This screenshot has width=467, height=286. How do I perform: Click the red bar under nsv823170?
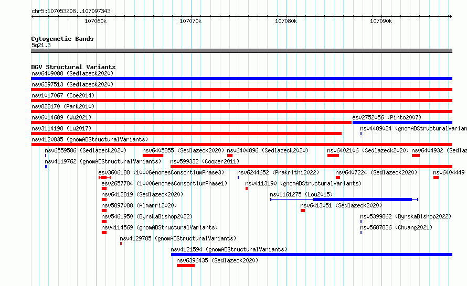coord(241,112)
